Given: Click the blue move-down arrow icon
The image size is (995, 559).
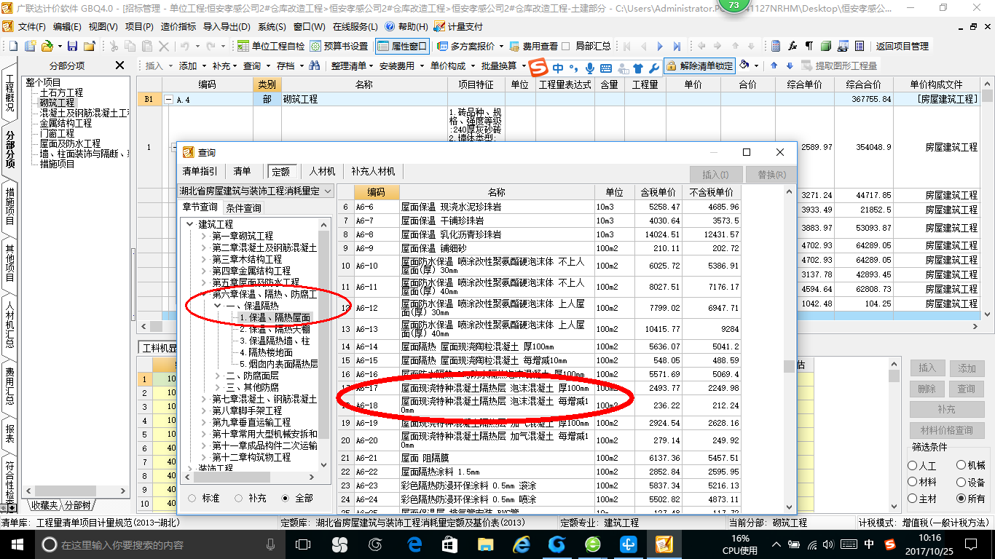Looking at the screenshot, I should click(788, 66).
